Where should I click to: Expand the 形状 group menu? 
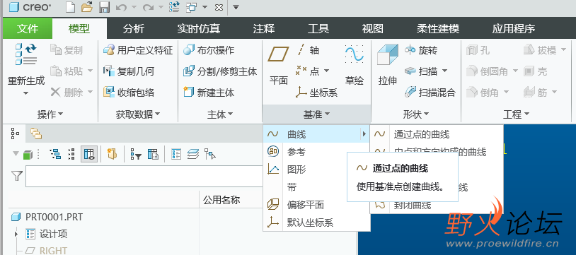416,114
